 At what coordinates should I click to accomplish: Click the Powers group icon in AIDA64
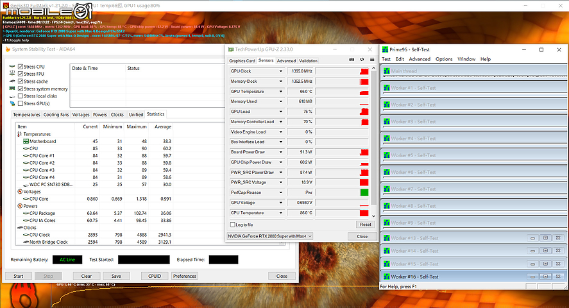(x=20, y=206)
